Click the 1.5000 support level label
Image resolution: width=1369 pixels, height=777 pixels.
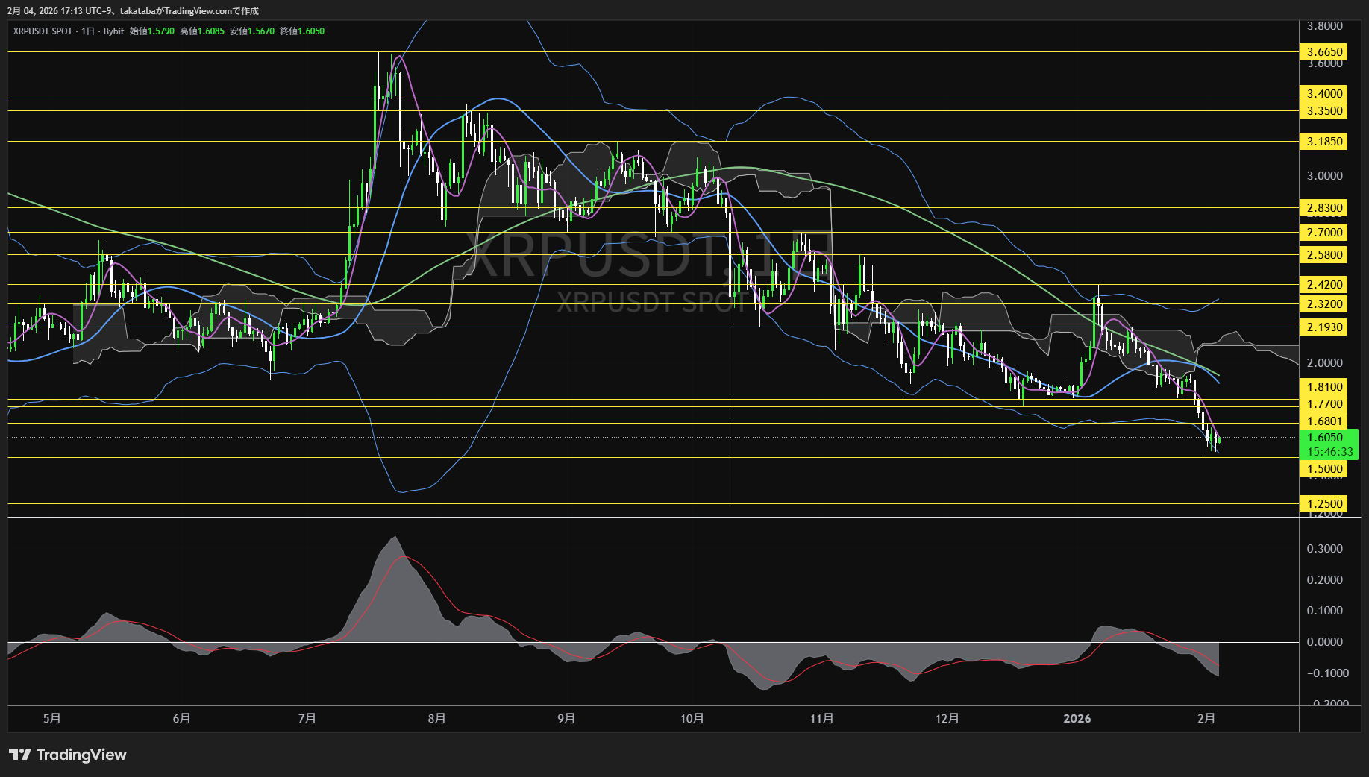pos(1324,469)
